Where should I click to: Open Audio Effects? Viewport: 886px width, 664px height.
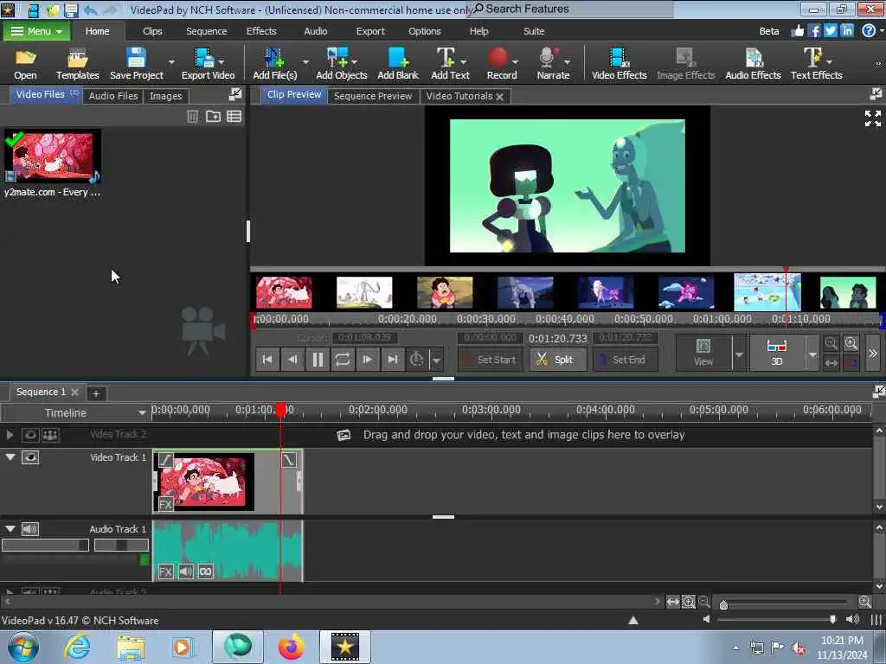[x=753, y=64]
